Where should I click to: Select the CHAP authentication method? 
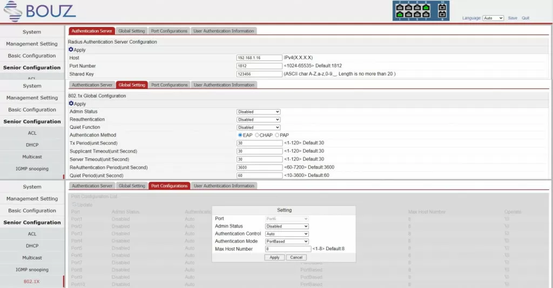click(x=257, y=135)
